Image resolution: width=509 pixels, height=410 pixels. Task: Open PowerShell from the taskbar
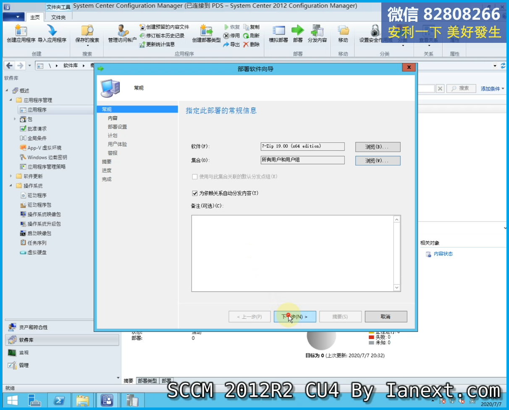(x=59, y=400)
